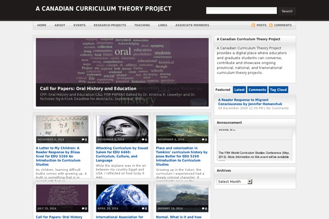Open the Comments feed link

click(282, 25)
